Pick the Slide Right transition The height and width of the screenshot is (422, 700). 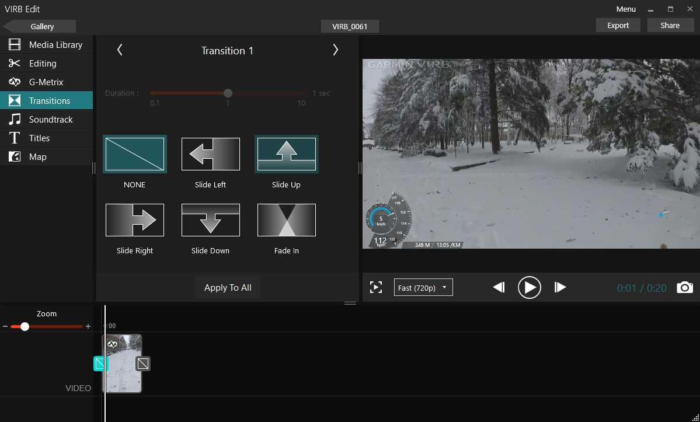pos(135,220)
